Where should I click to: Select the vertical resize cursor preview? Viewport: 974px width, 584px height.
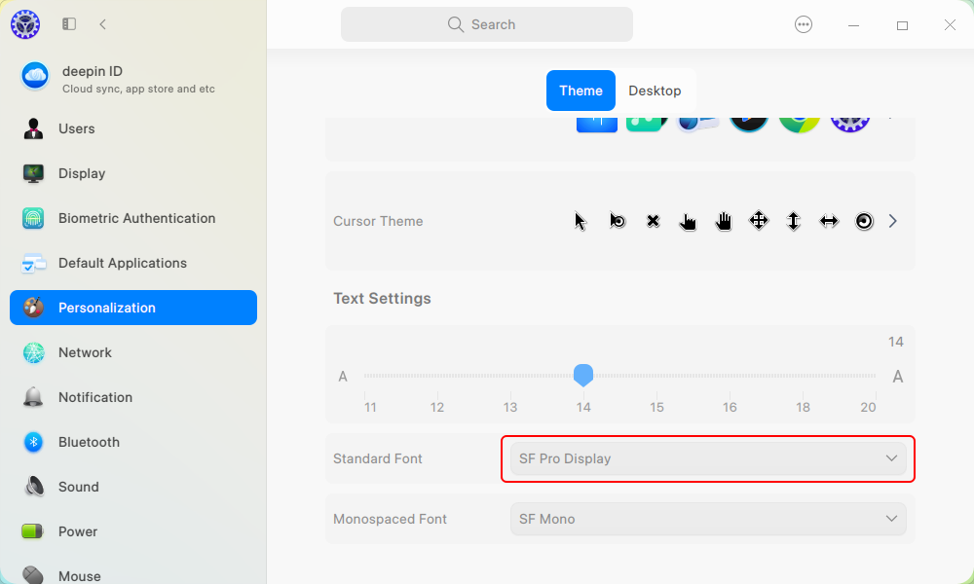click(793, 221)
